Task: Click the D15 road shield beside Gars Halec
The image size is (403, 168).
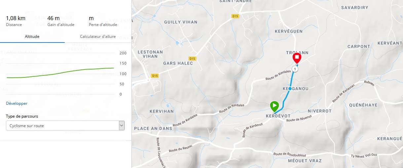Action: [x=193, y=59]
